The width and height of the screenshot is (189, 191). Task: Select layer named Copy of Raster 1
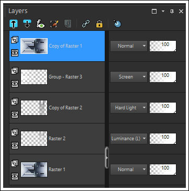point(65,46)
